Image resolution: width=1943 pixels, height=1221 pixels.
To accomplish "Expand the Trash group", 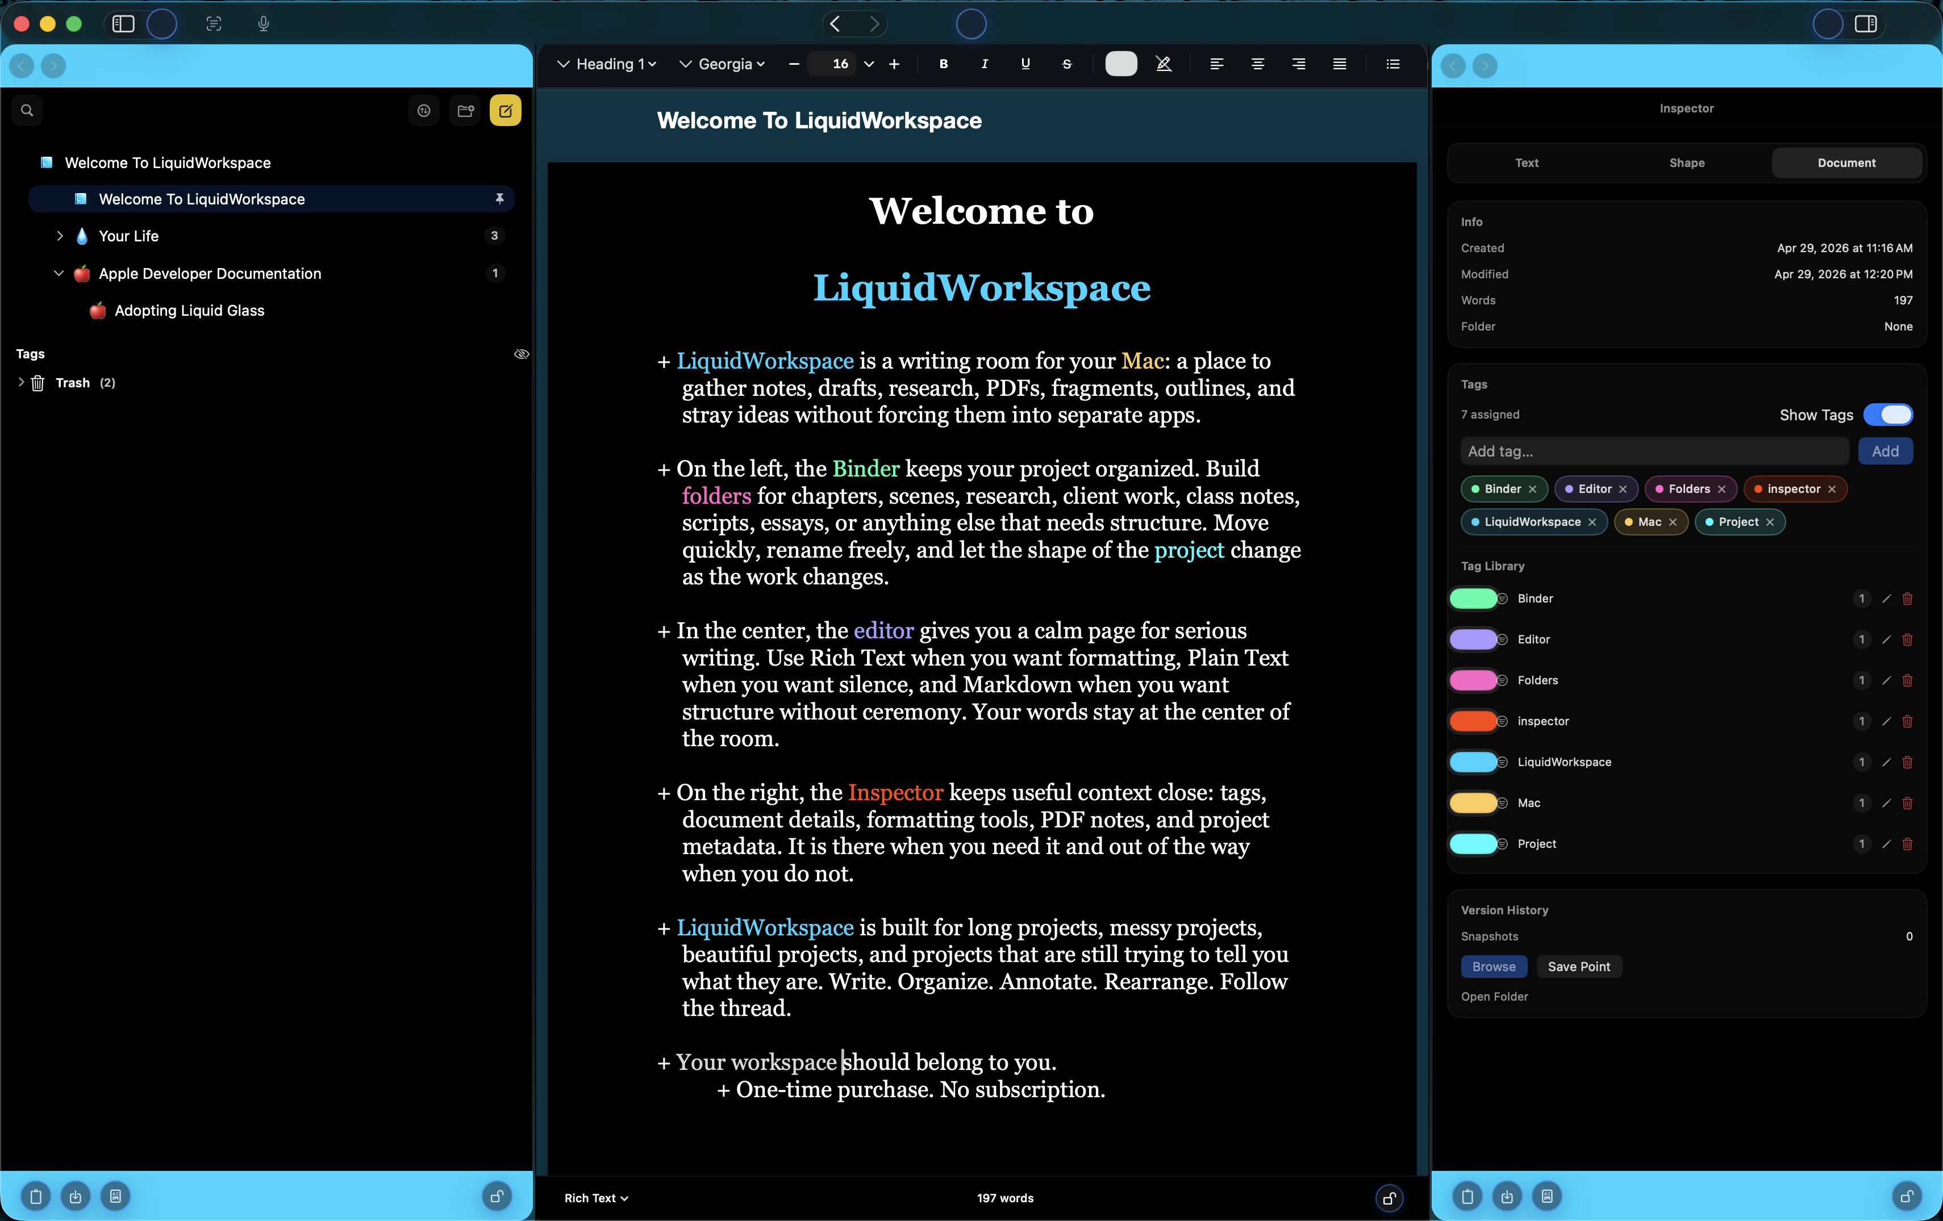I will click(21, 382).
